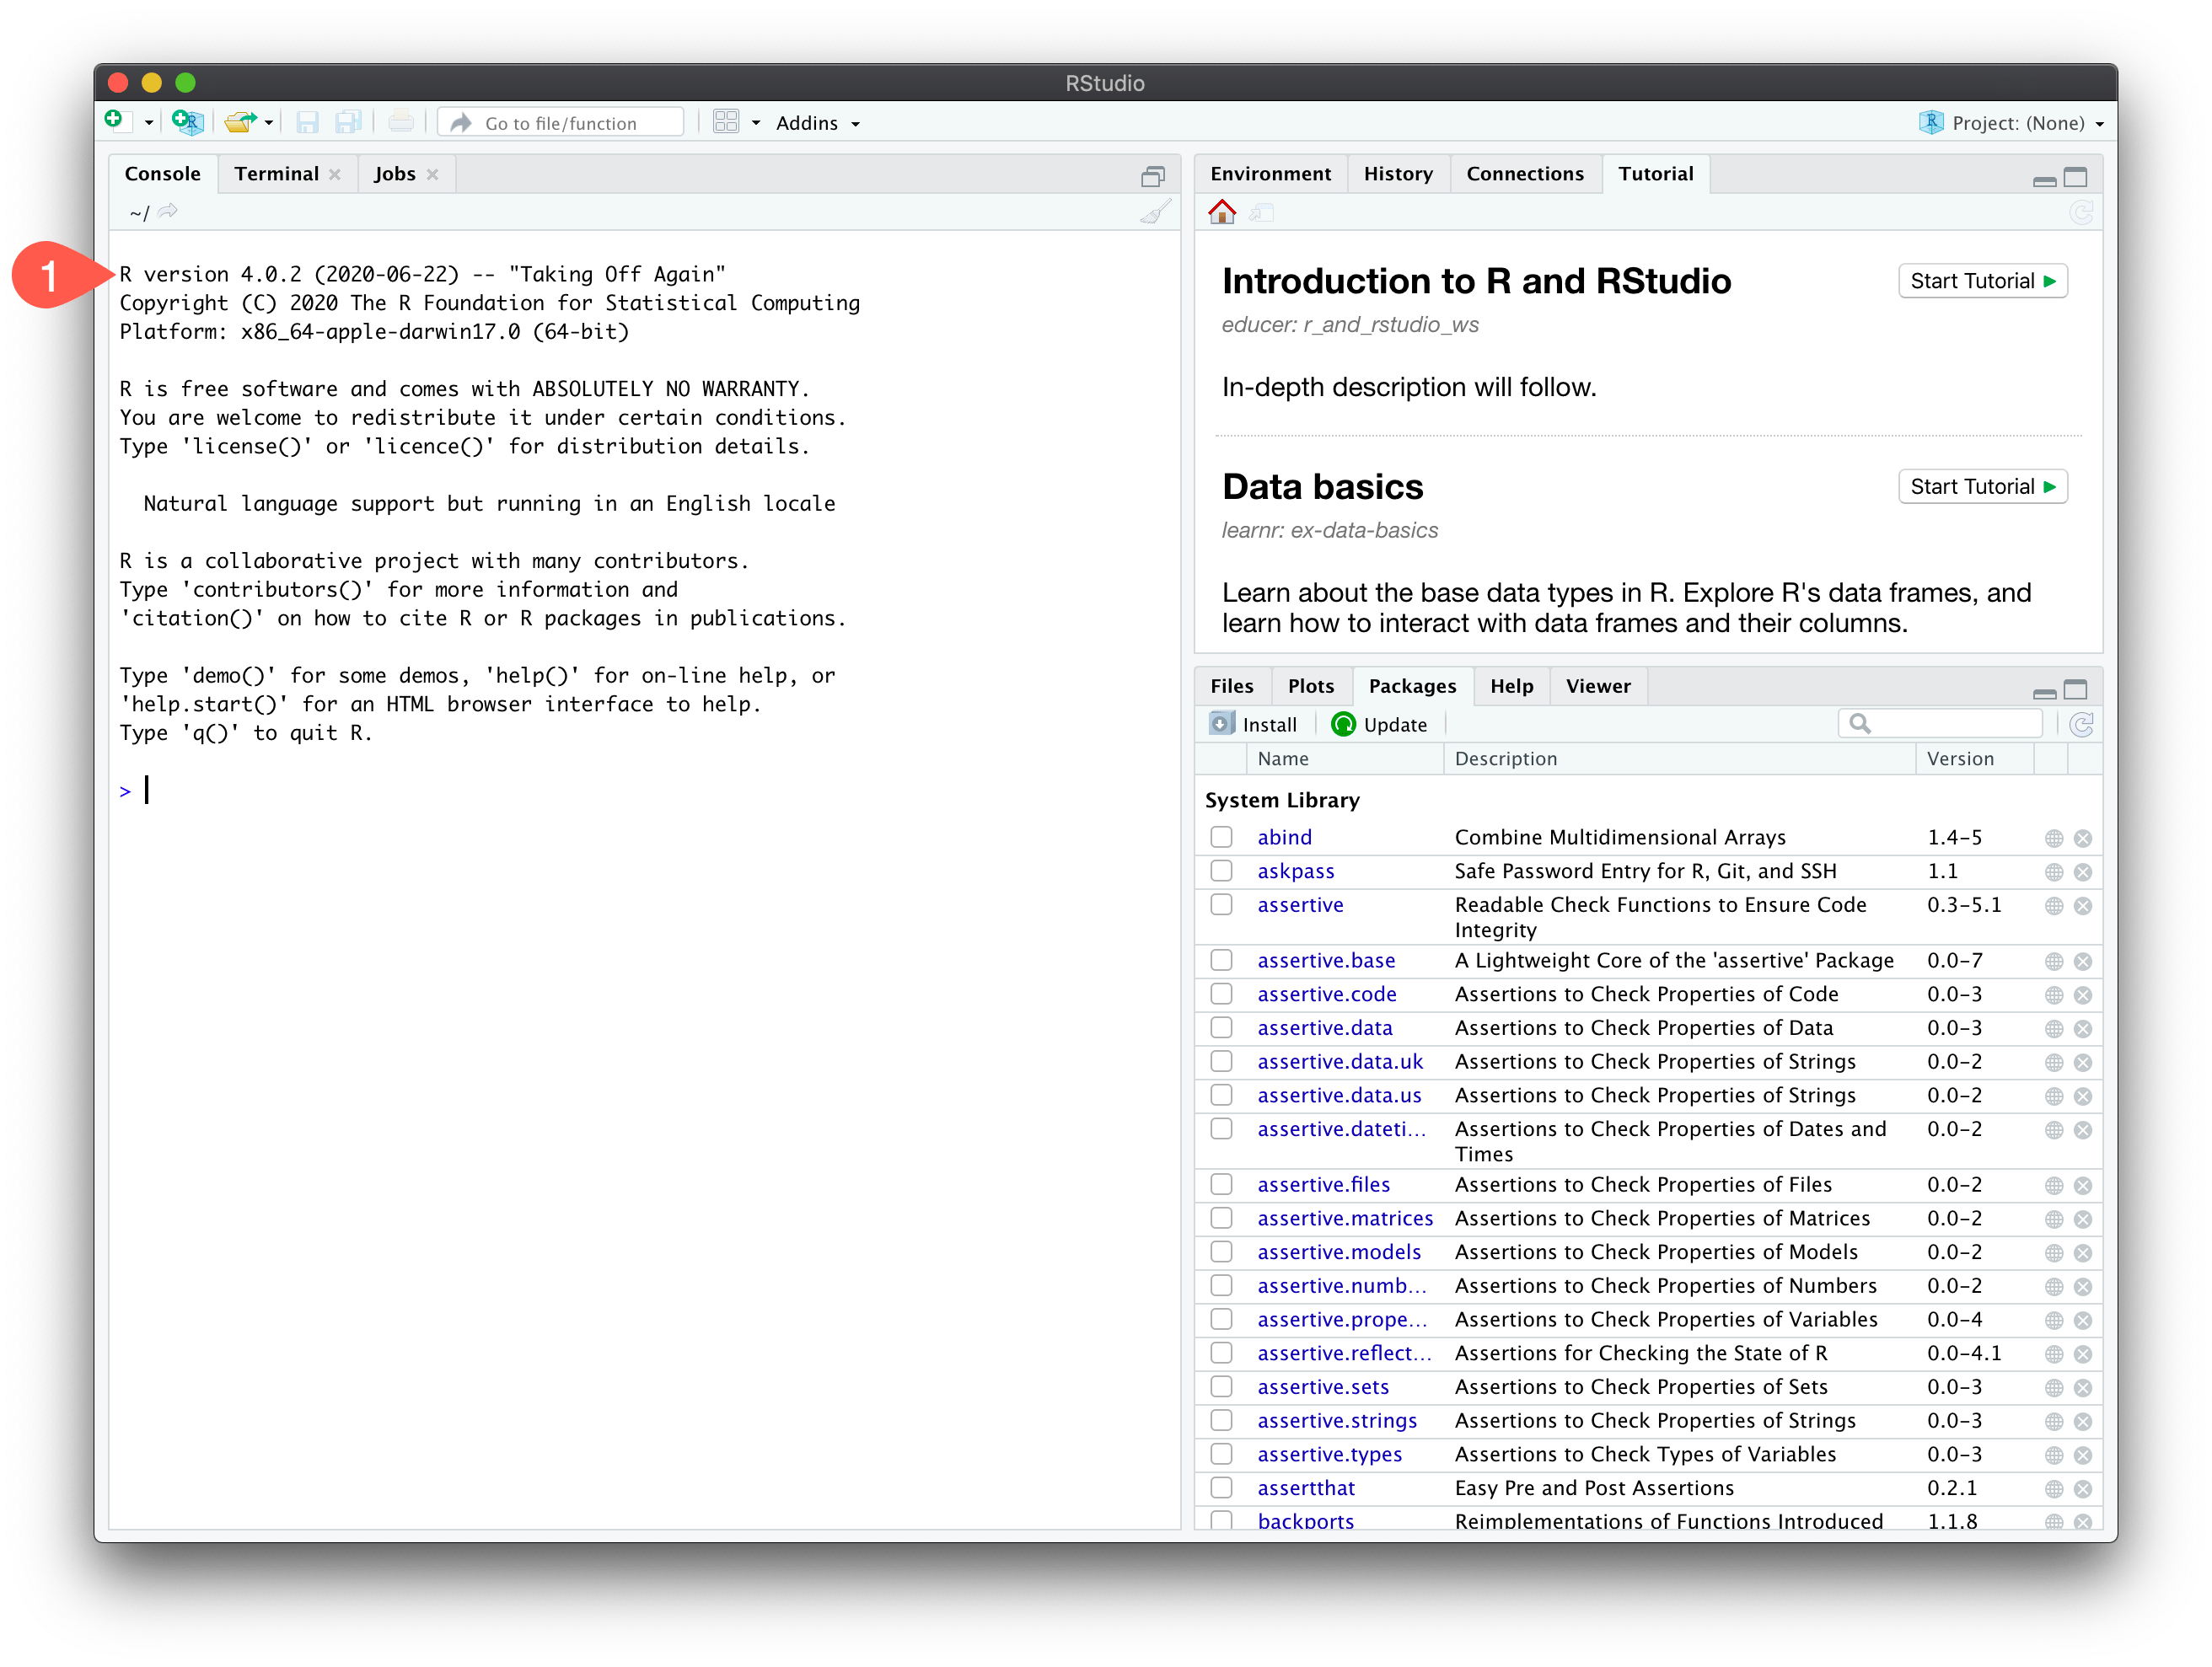Viewport: 2212px width, 1667px height.
Task: Start the Data basics tutorial
Action: pyautogui.click(x=1981, y=487)
